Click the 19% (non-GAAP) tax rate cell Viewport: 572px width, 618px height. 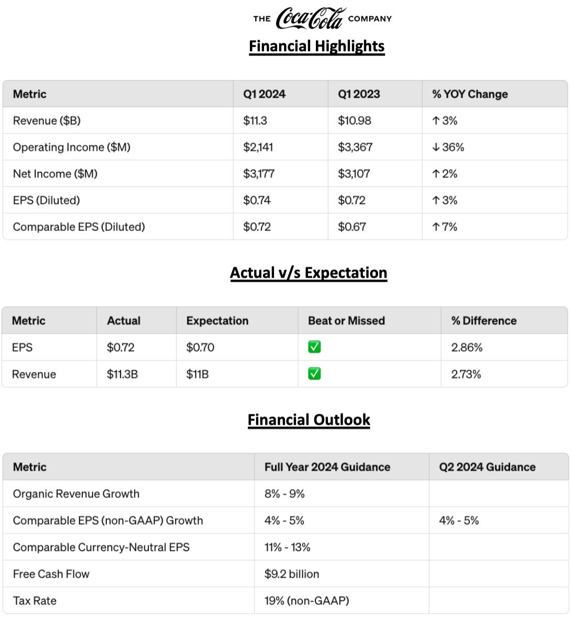pos(306,601)
